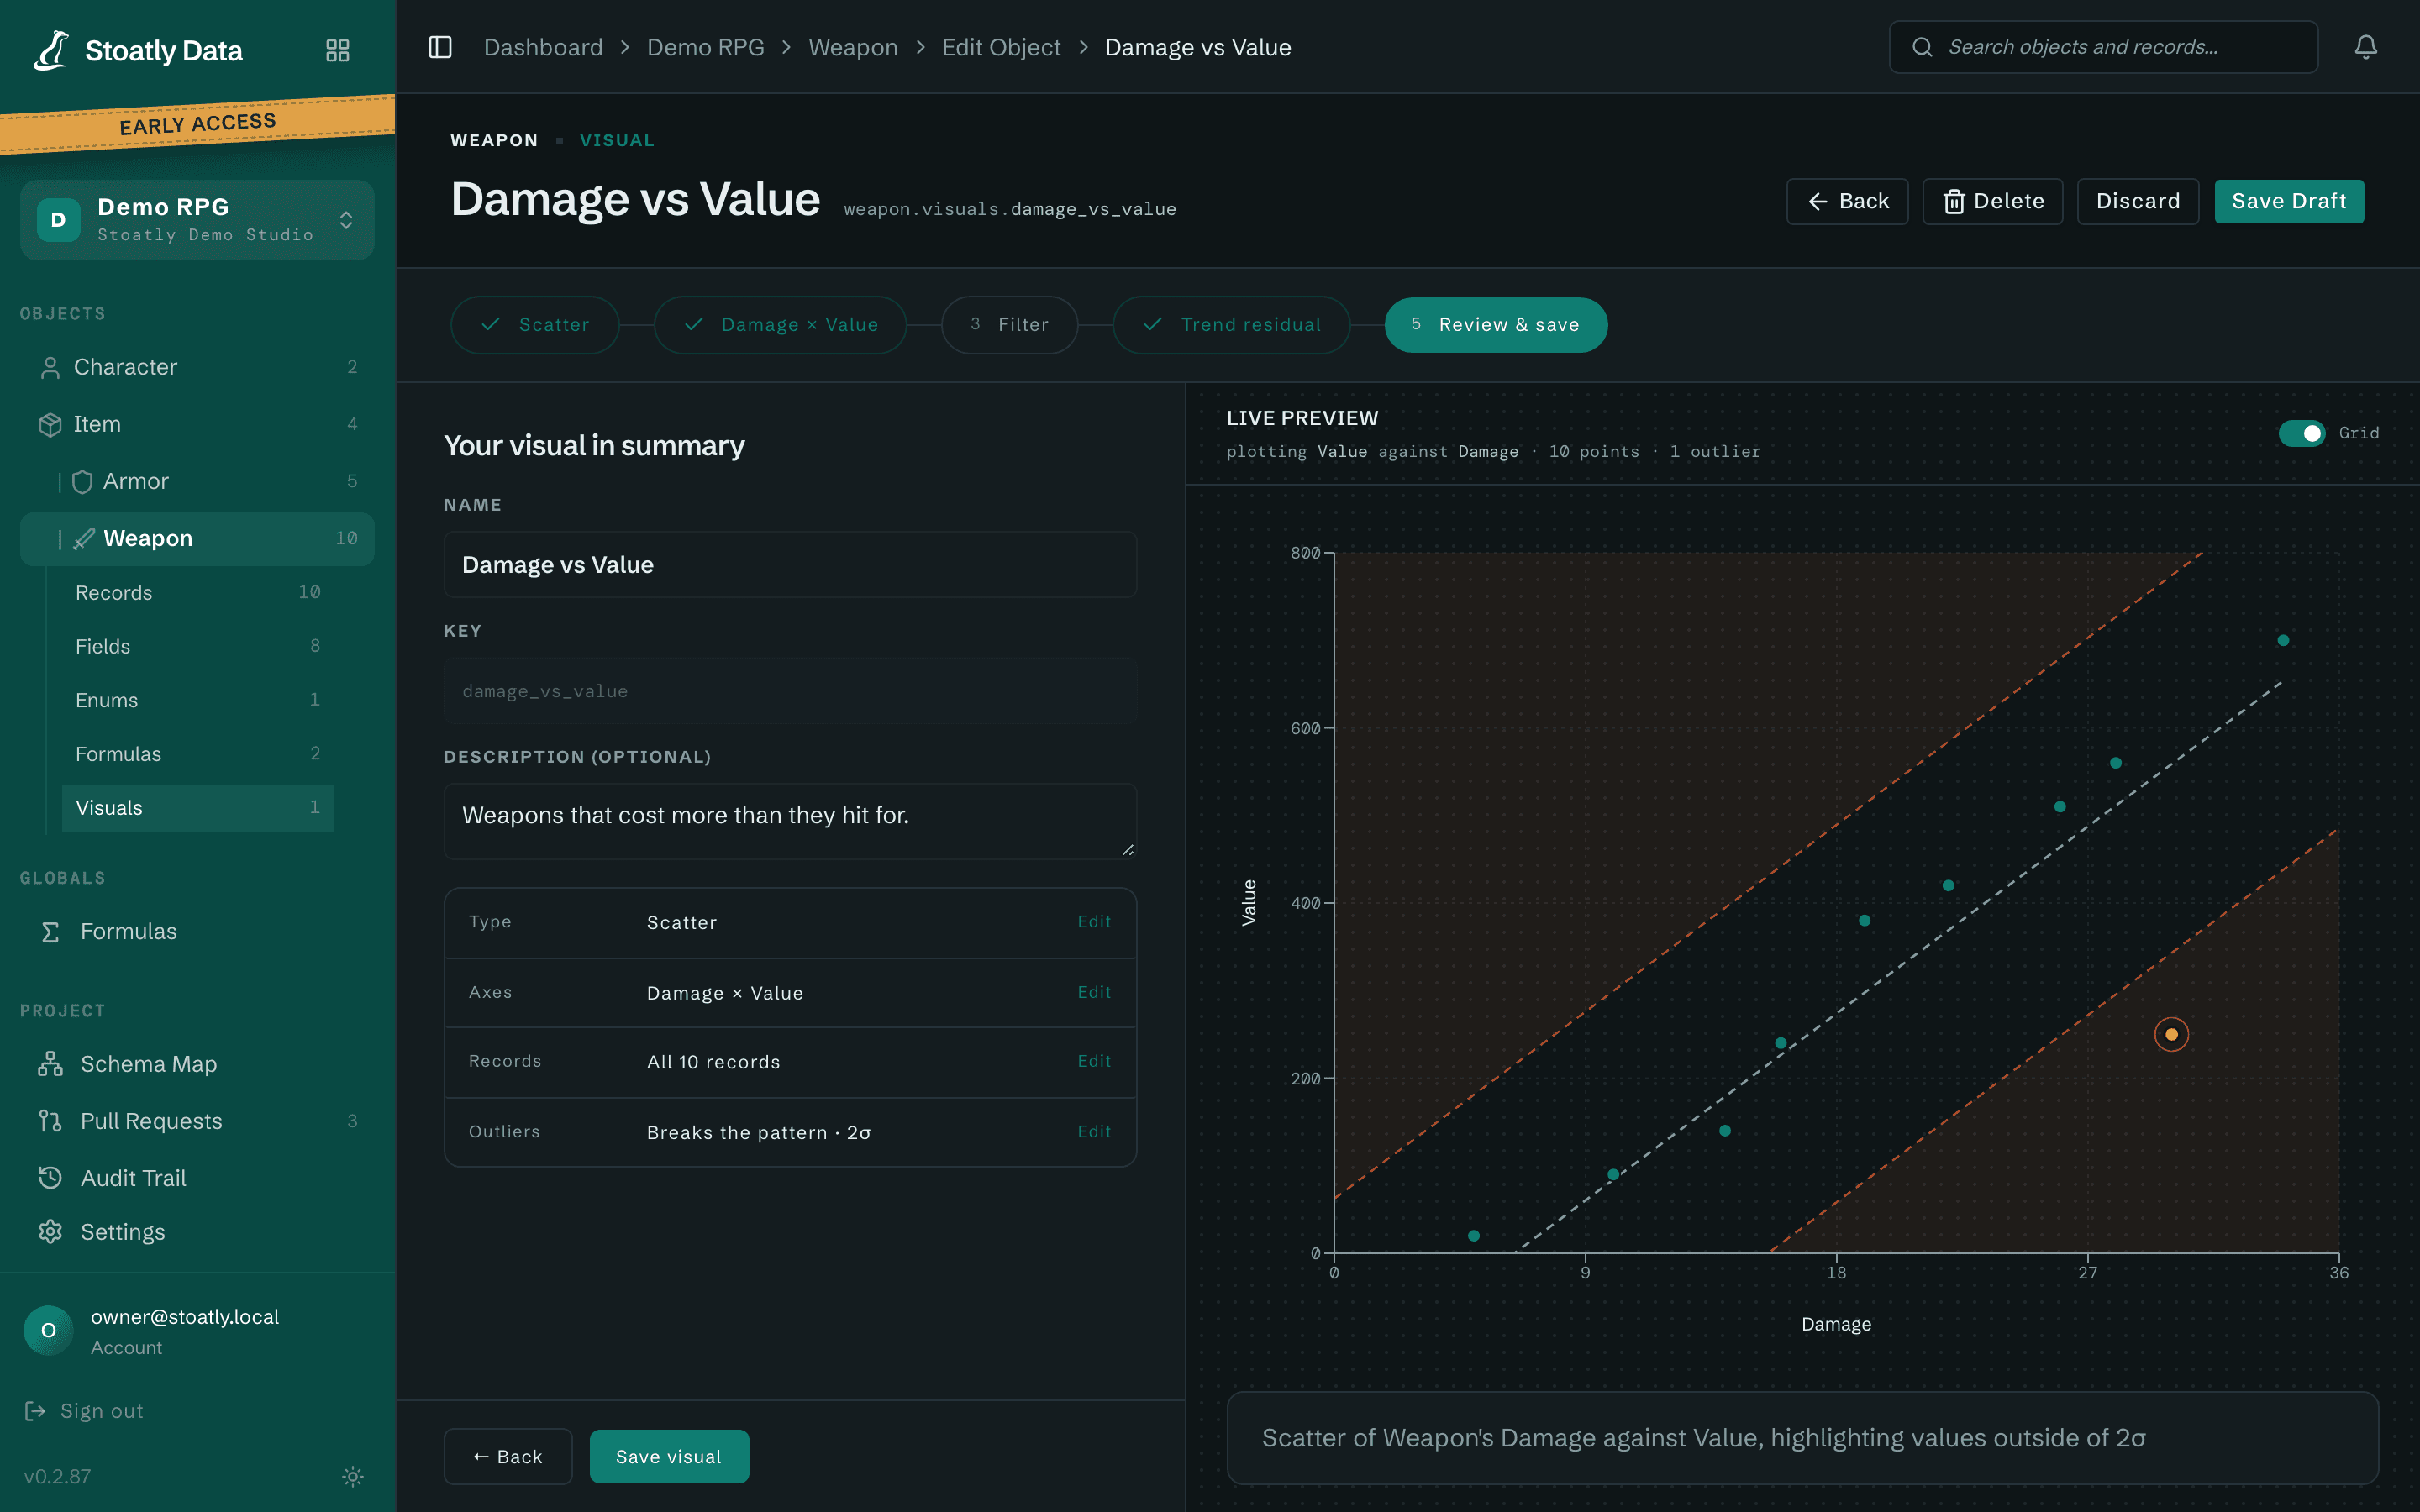This screenshot has height=1512, width=2420.
Task: Click the owner account avatar
Action: tap(48, 1330)
